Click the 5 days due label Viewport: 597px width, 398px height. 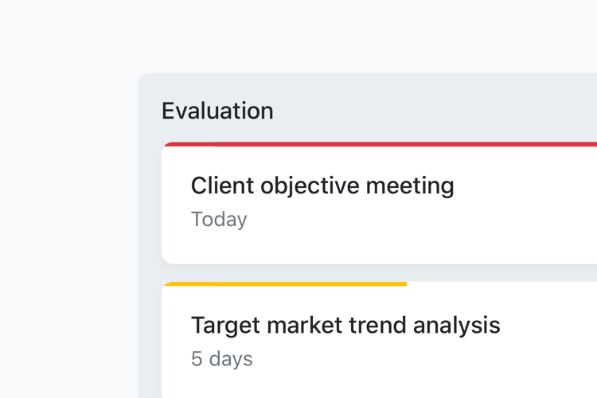click(221, 359)
